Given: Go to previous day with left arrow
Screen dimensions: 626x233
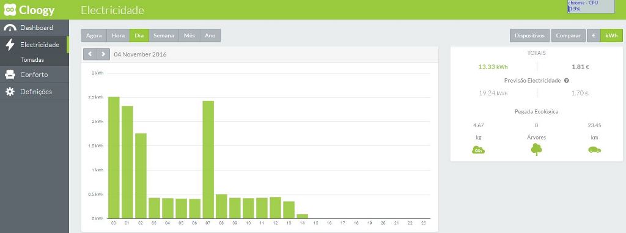Looking at the screenshot, I should coord(90,54).
